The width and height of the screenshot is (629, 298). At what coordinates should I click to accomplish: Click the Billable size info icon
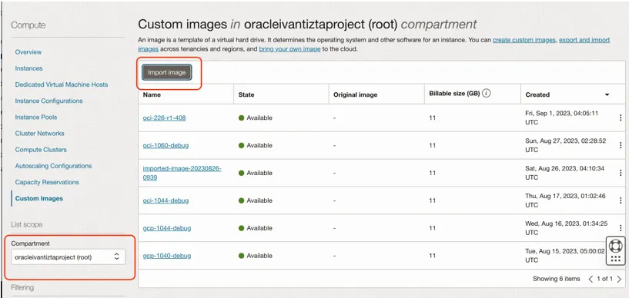(487, 94)
